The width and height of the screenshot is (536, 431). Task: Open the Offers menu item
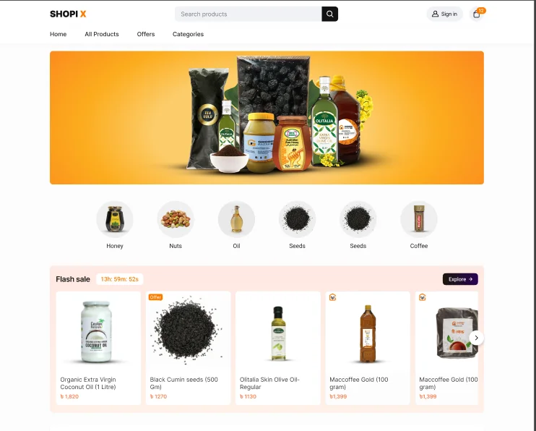(x=146, y=34)
